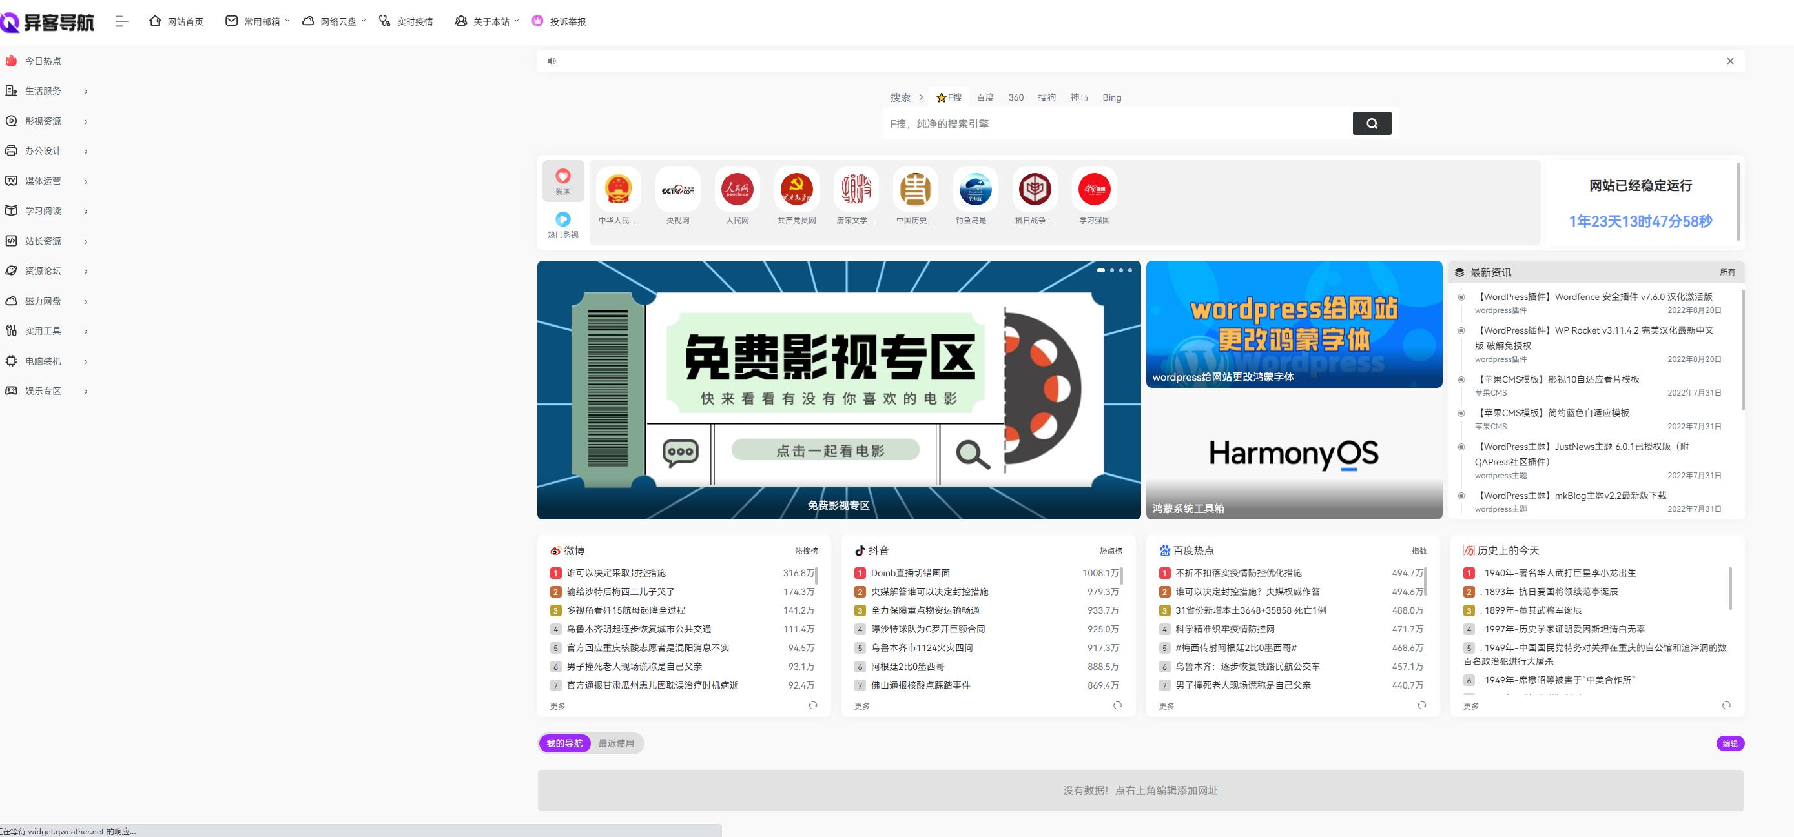Click the magnifier search submit button
The image size is (1794, 837).
(1372, 123)
